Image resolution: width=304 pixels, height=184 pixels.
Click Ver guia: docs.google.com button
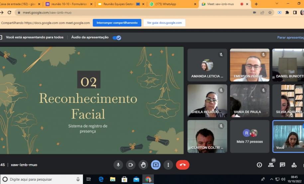(x=164, y=23)
